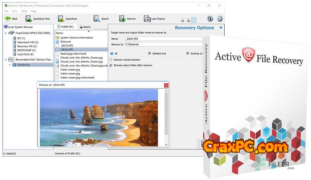Screen dimensions: 311x180
Task: Collapse the Fixed Disk0 tree node
Action: click(x=6, y=33)
